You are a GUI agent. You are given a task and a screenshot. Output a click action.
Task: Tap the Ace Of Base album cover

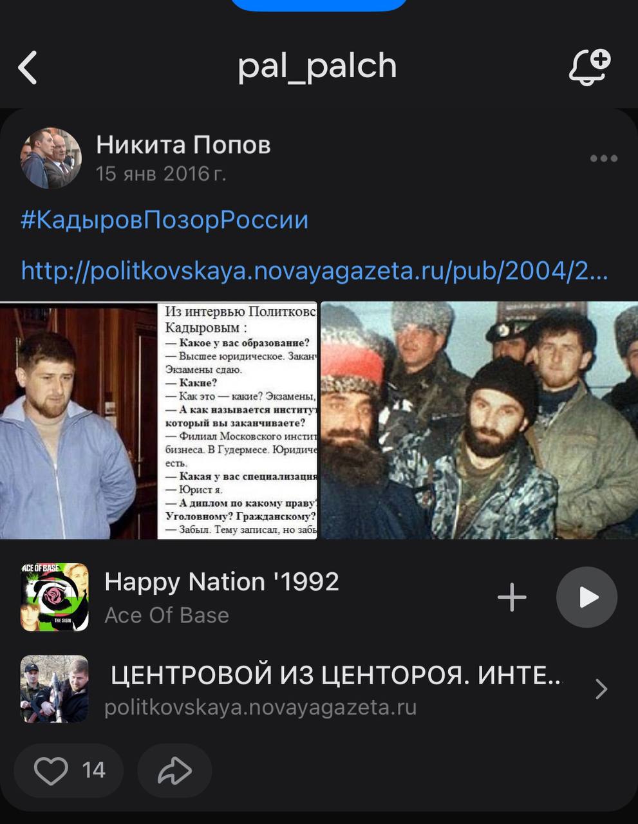click(x=55, y=597)
